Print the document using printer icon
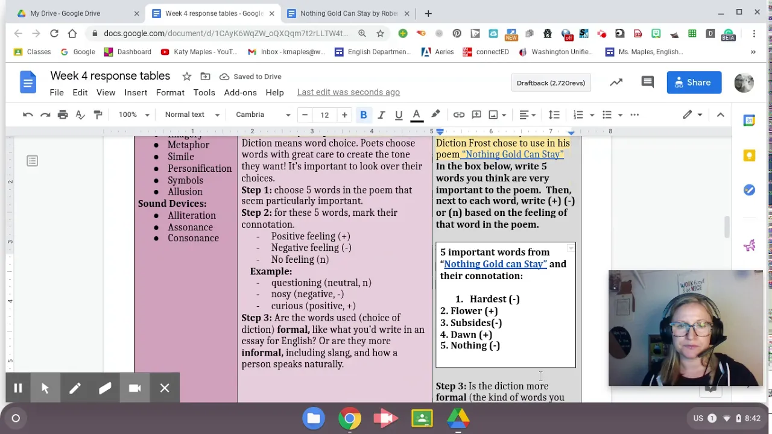Screen dimensions: 772x434 click(63, 115)
